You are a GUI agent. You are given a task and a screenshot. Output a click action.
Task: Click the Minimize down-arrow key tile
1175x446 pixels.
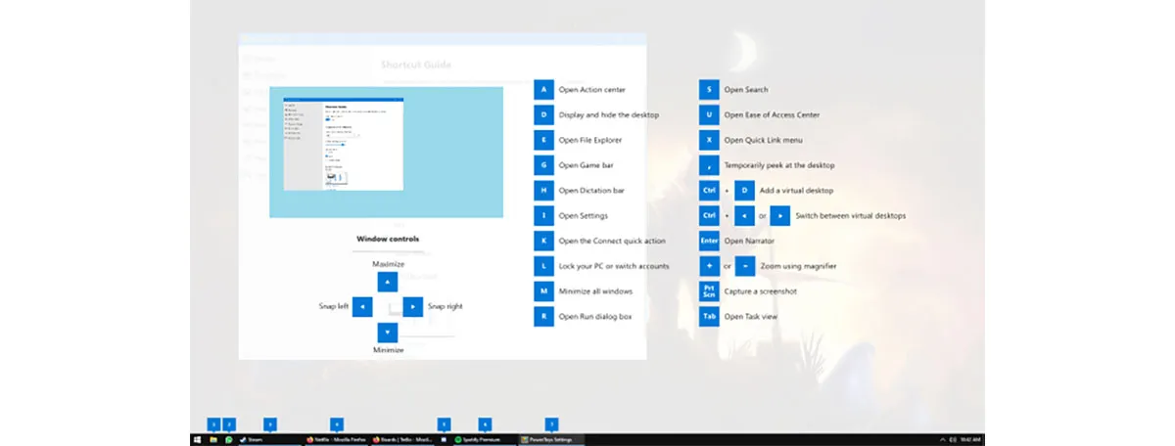click(388, 333)
